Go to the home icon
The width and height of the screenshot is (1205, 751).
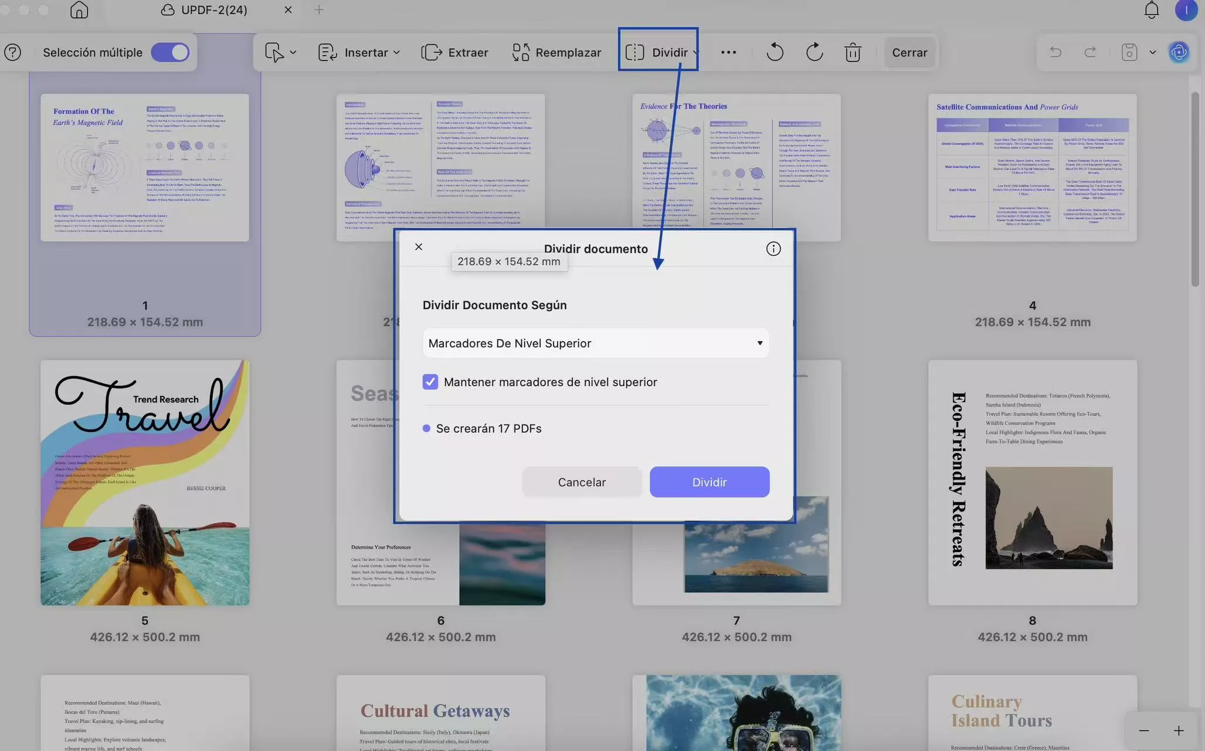[79, 10]
